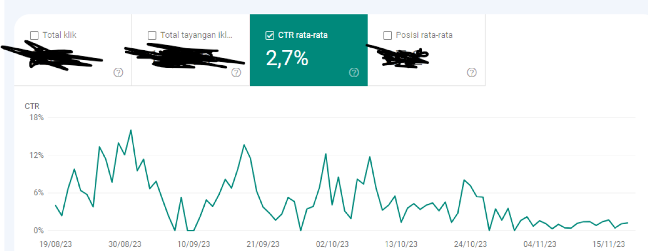Select the "Total klik" card label
648x251 pixels.
pos(59,35)
